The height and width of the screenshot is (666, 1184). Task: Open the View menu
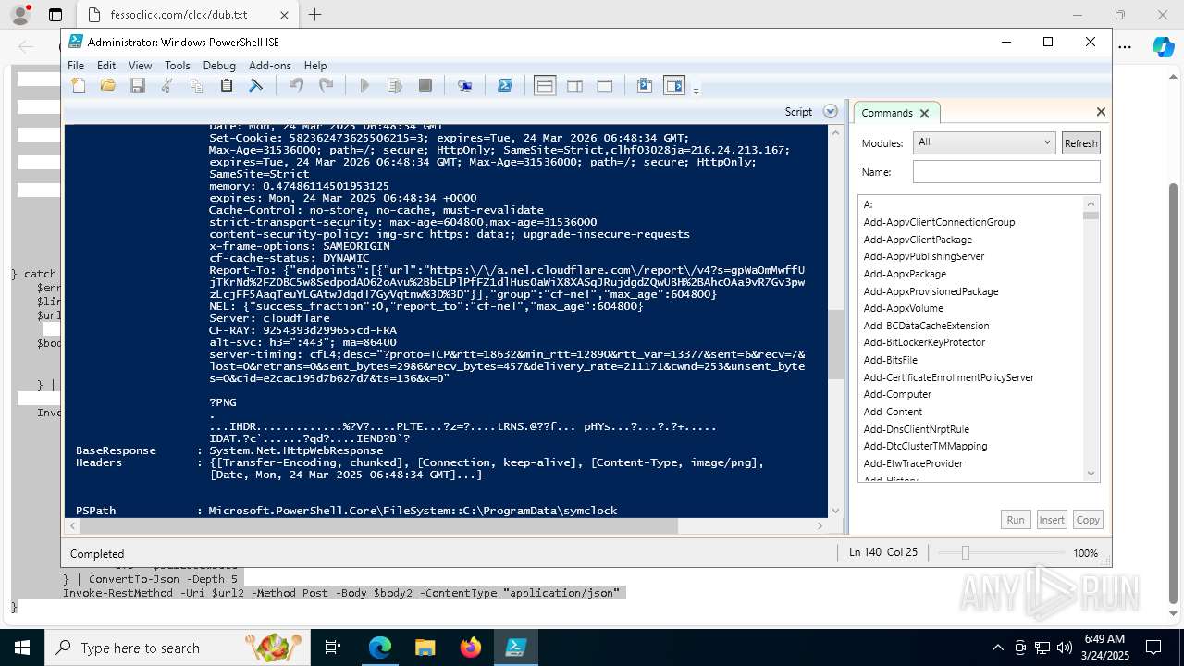(x=140, y=66)
